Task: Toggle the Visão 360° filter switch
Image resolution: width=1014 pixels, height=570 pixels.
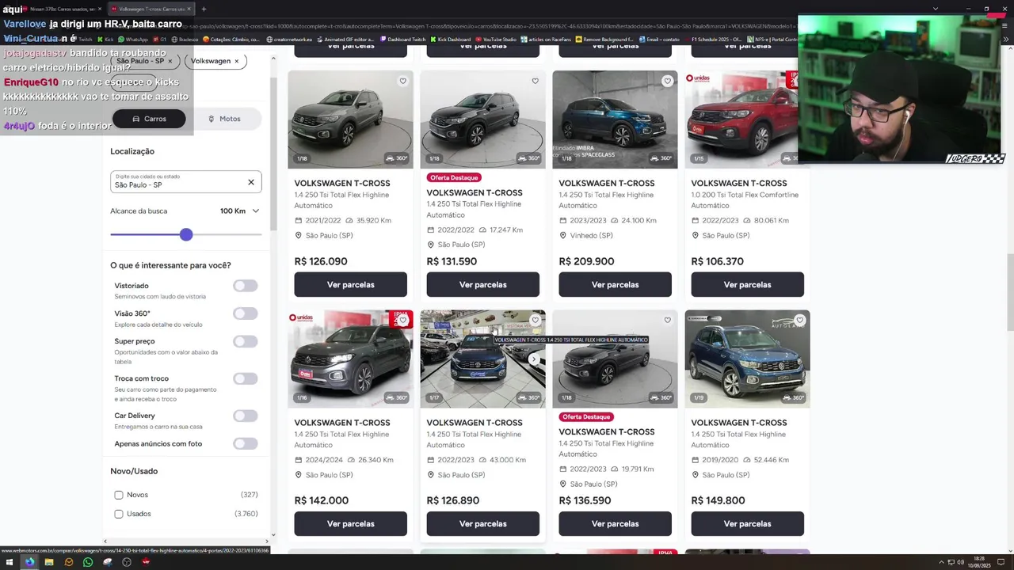Action: point(245,313)
